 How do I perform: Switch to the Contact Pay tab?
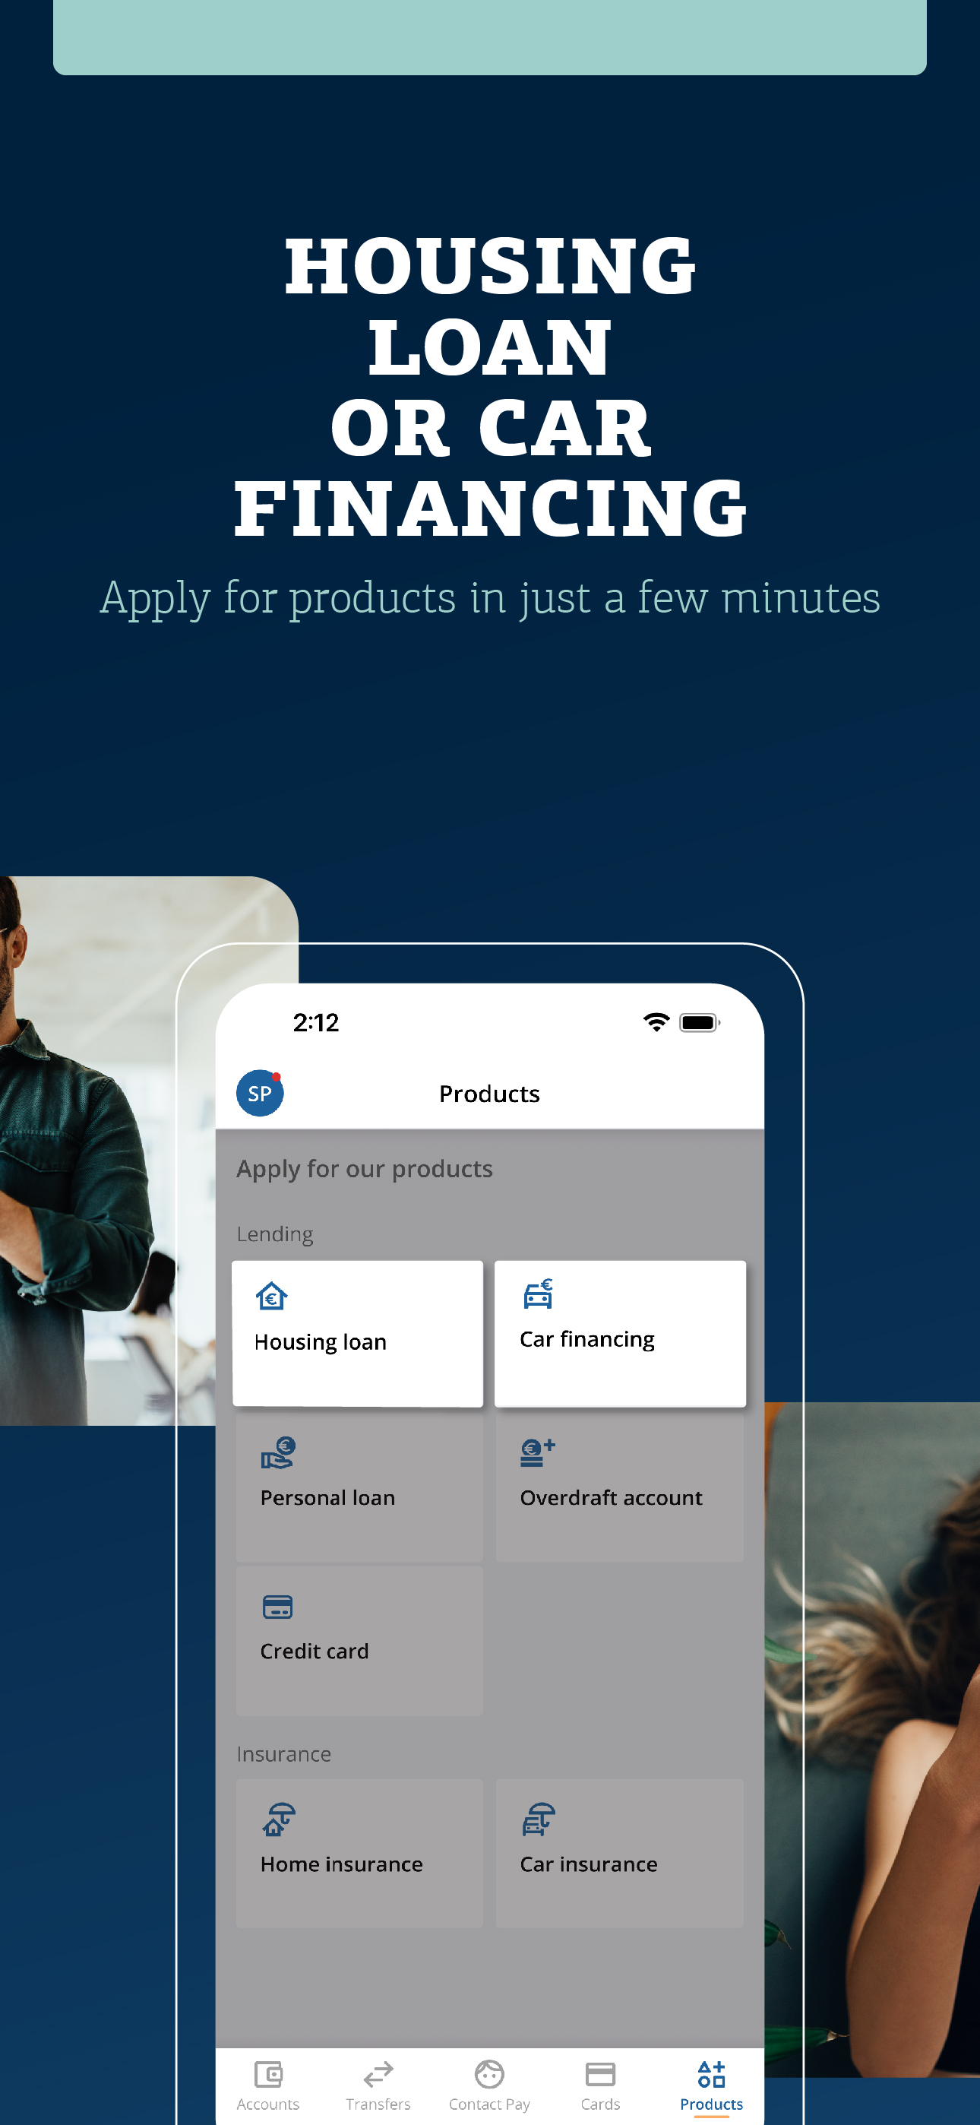pyautogui.click(x=489, y=2085)
